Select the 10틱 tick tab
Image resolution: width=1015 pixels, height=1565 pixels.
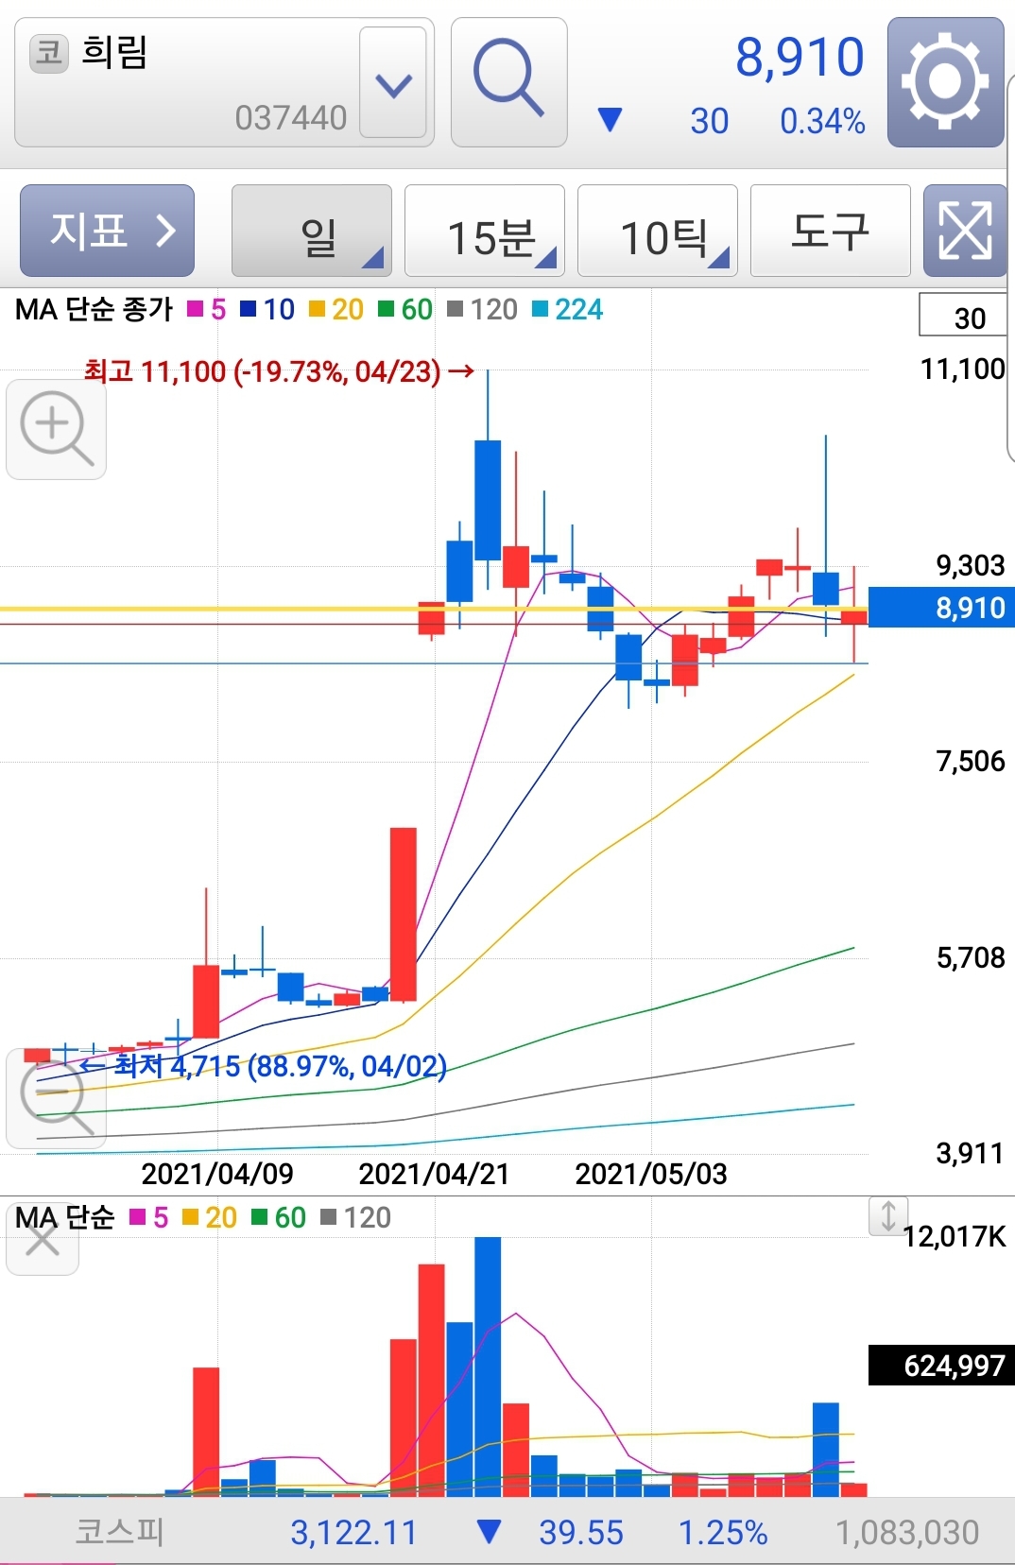click(658, 231)
